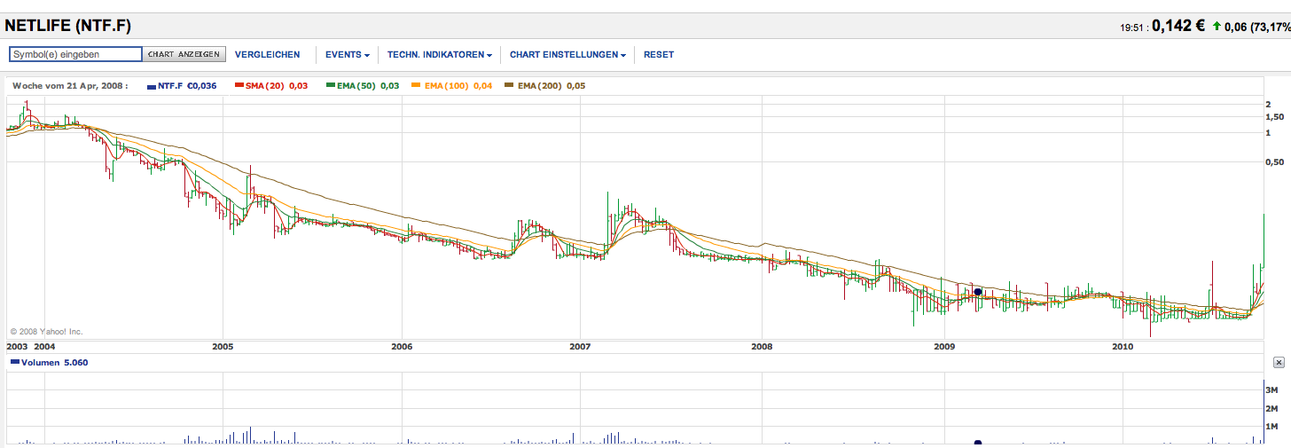The image size is (1291, 448).
Task: Close the Volumen panel with the X icon
Action: [x=1278, y=362]
